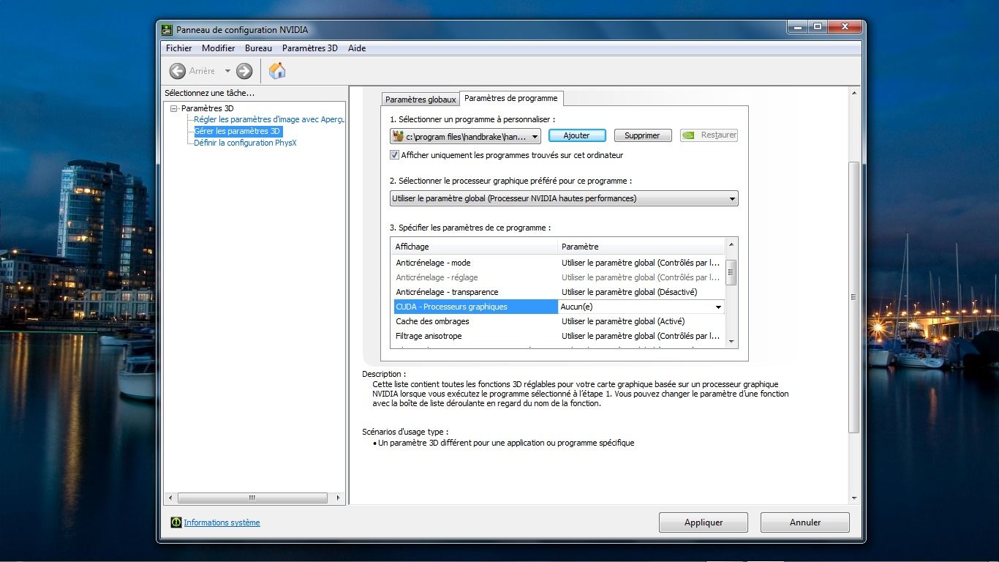
Task: Open the Paramètres 3D menu
Action: 310,48
